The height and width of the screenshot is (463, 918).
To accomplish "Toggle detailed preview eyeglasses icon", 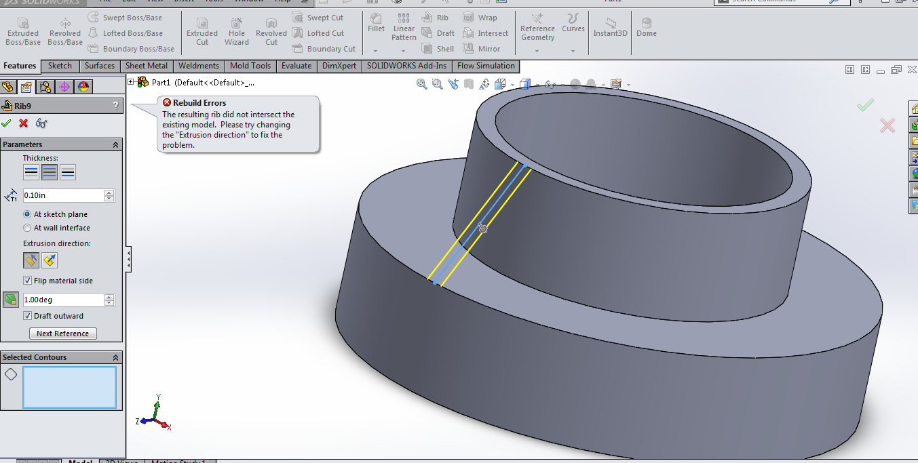I will (x=41, y=123).
